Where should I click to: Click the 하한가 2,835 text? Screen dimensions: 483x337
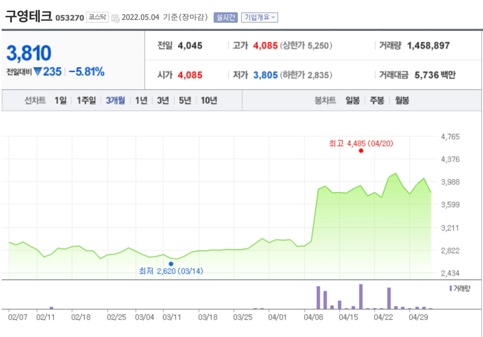coord(306,75)
